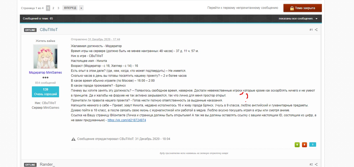The image size is (354, 167).
Task: Jump to last page with double arrow
Action: tap(81, 8)
